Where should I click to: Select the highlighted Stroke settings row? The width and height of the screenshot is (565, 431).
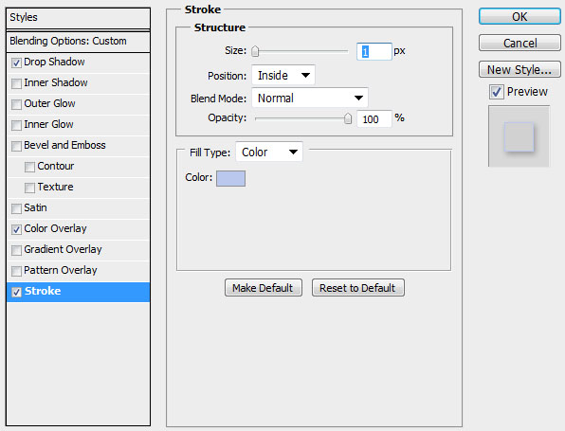(78, 292)
